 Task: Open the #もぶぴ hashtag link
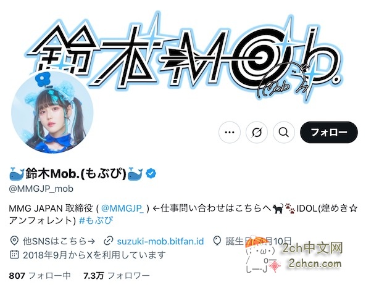96,220
